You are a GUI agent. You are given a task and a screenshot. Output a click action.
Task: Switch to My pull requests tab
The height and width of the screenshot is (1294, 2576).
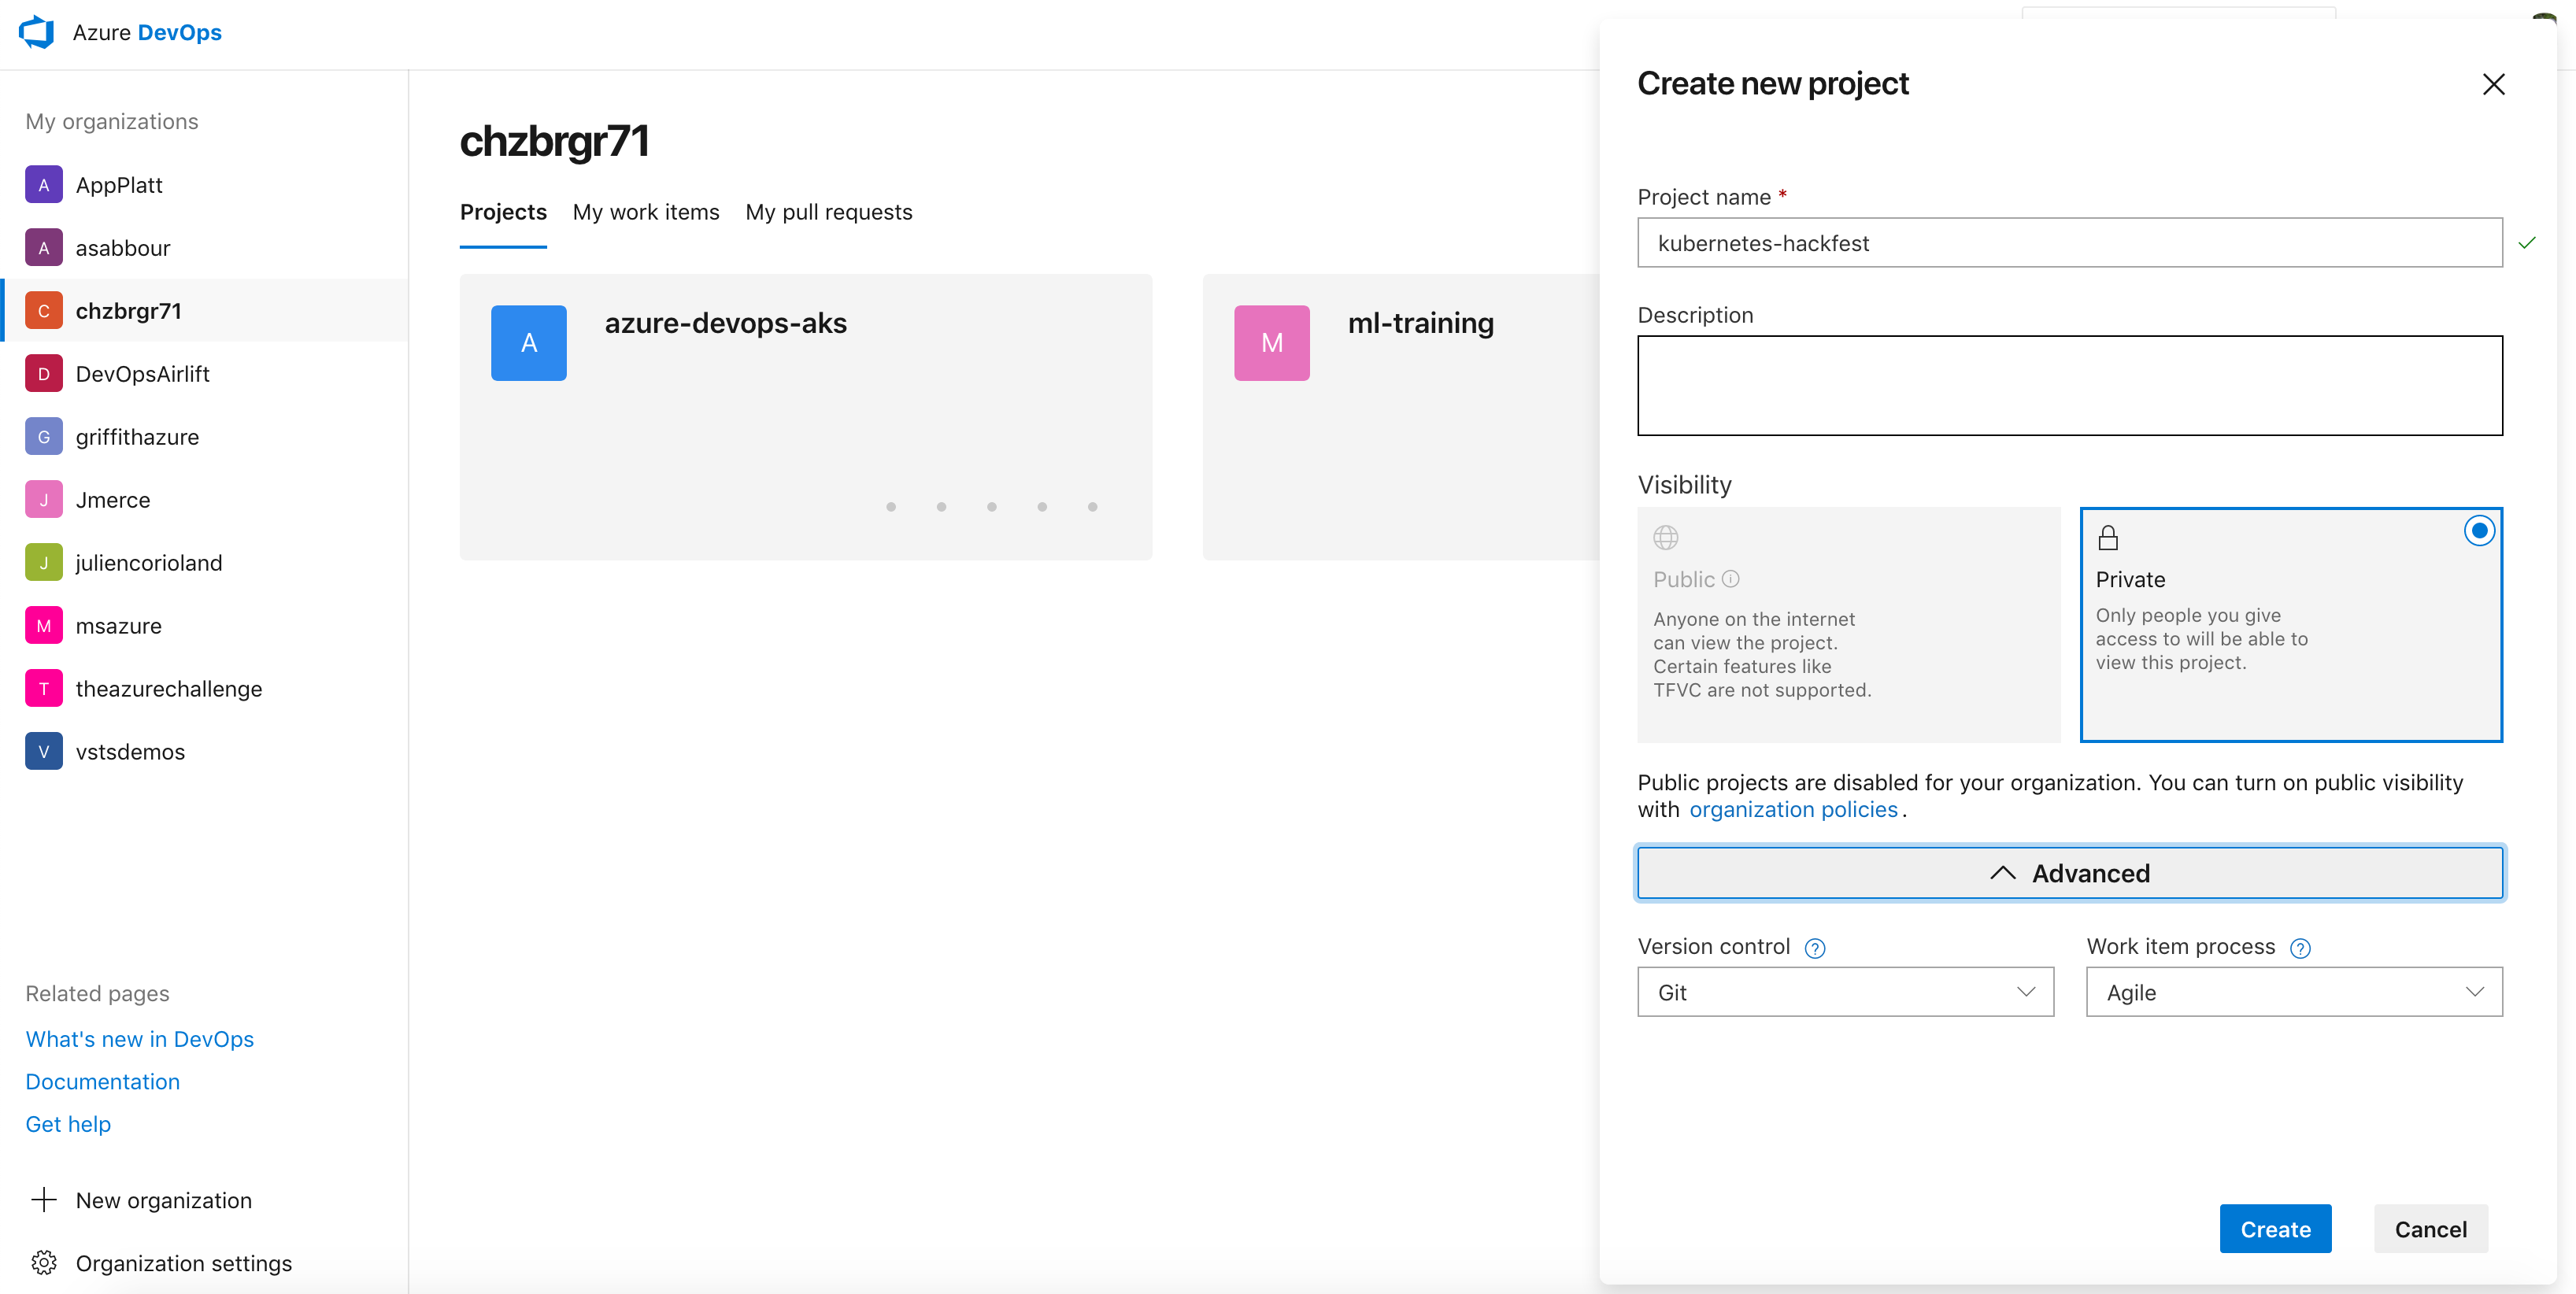pos(829,212)
